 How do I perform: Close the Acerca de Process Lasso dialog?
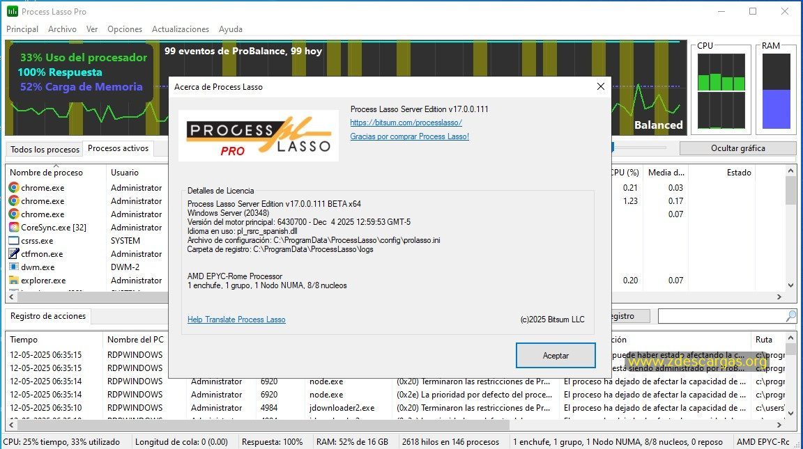(x=601, y=86)
